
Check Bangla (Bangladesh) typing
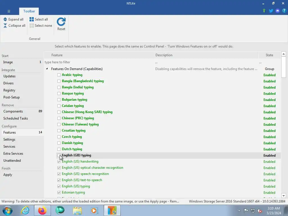(x=59, y=81)
